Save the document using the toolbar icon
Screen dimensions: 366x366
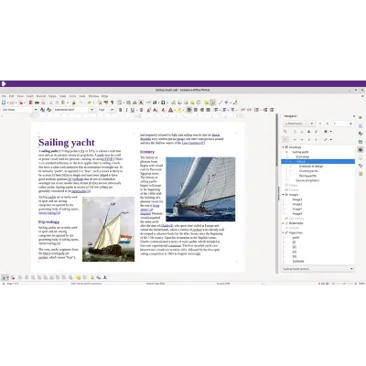tap(21, 102)
